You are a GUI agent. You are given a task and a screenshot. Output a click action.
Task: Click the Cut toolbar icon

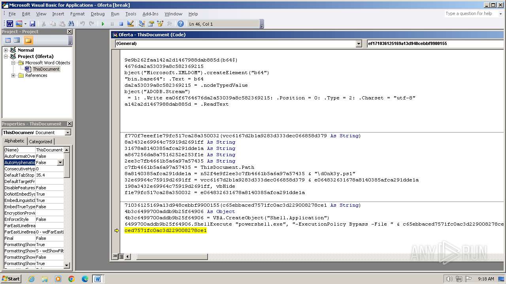click(43, 24)
